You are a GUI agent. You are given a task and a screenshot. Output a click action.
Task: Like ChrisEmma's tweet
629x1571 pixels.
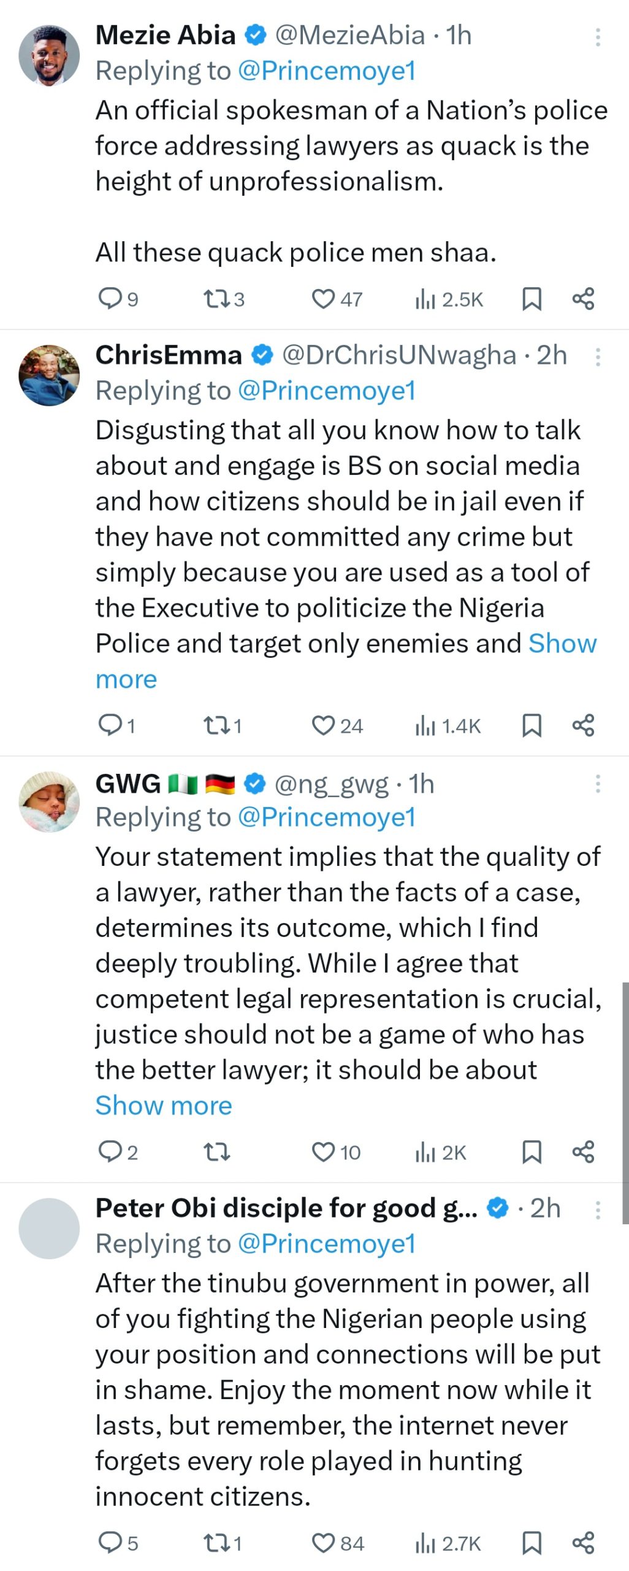pos(323,725)
